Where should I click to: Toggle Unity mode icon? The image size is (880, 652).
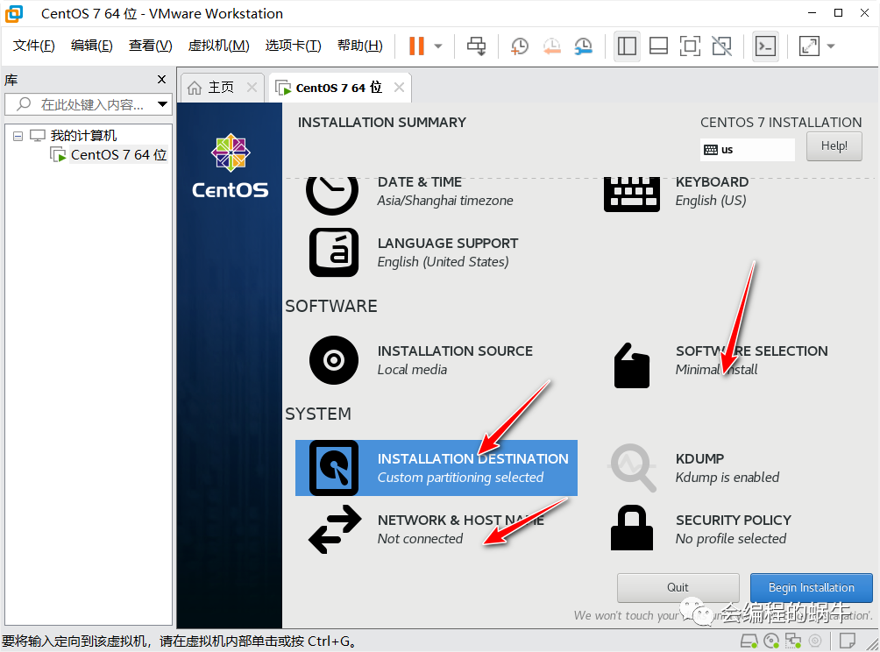pyautogui.click(x=721, y=46)
